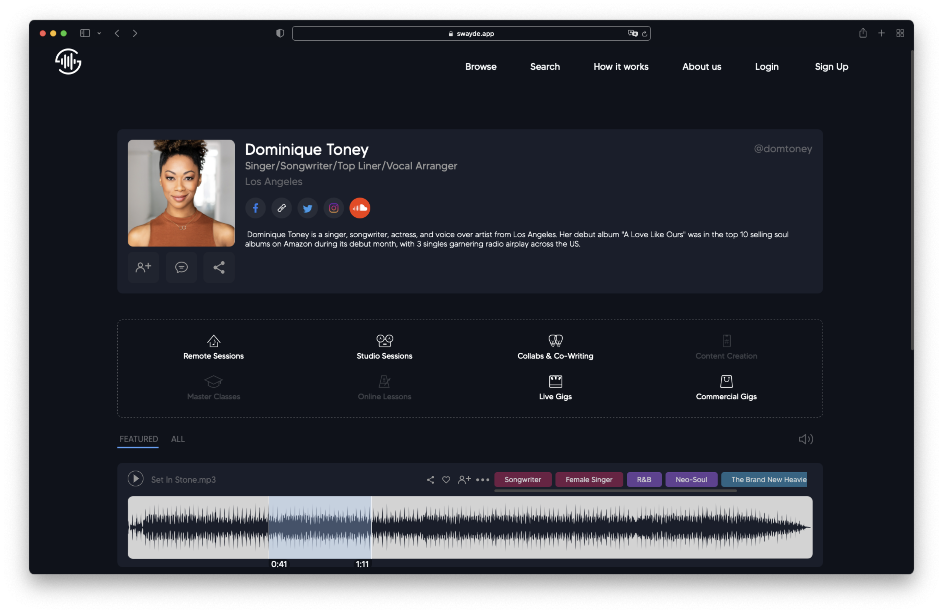Select the Neo-Soul tag
This screenshot has width=943, height=613.
[691, 480]
